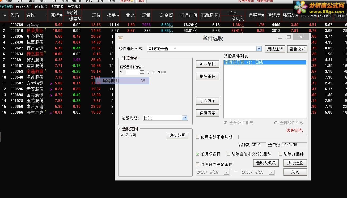The width and height of the screenshot is (347, 198).
Task: Click the M parameter input field
Action: click(x=133, y=72)
